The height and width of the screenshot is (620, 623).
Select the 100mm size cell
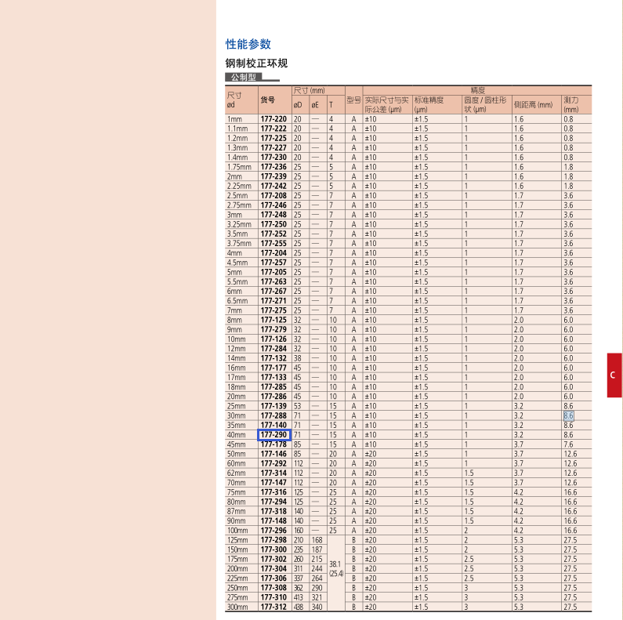point(237,531)
